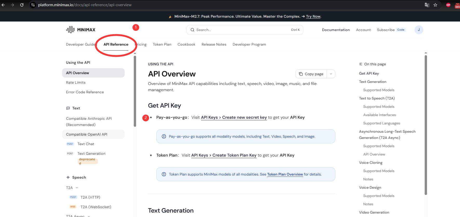Click the Copy page button
The width and height of the screenshot is (460, 217).
click(x=311, y=74)
